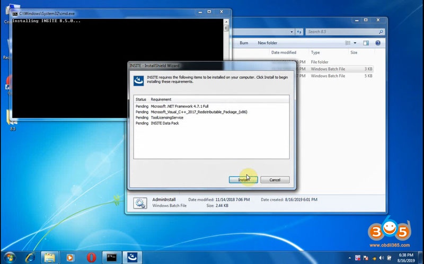Click the Explorer refresh button
Viewport: 424px width, 264px height.
(x=299, y=32)
